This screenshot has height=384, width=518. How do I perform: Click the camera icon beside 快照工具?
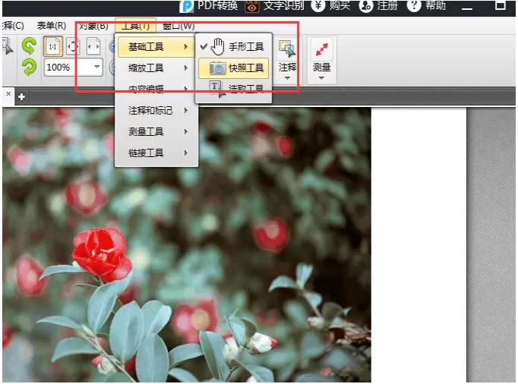pyautogui.click(x=217, y=68)
